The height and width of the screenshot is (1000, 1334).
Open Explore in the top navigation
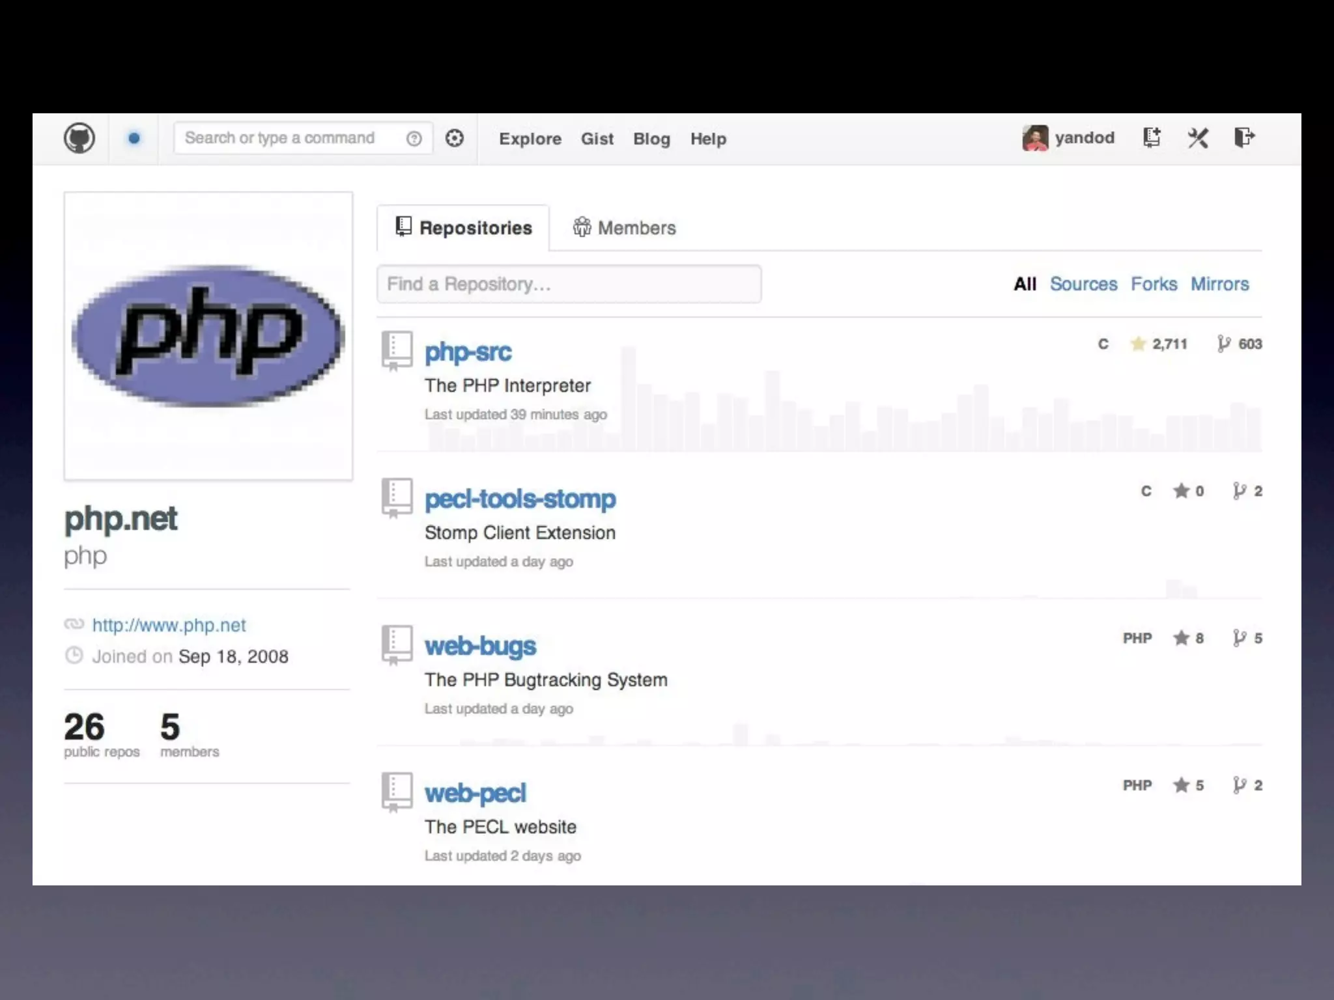pos(530,139)
